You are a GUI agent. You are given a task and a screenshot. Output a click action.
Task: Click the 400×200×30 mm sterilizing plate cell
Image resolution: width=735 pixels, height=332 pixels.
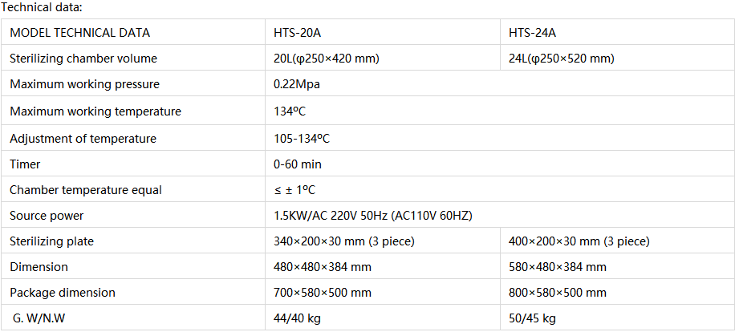click(579, 241)
